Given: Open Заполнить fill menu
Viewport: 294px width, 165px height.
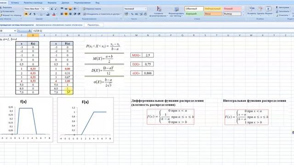Looking at the screenshot, I should [283, 11].
